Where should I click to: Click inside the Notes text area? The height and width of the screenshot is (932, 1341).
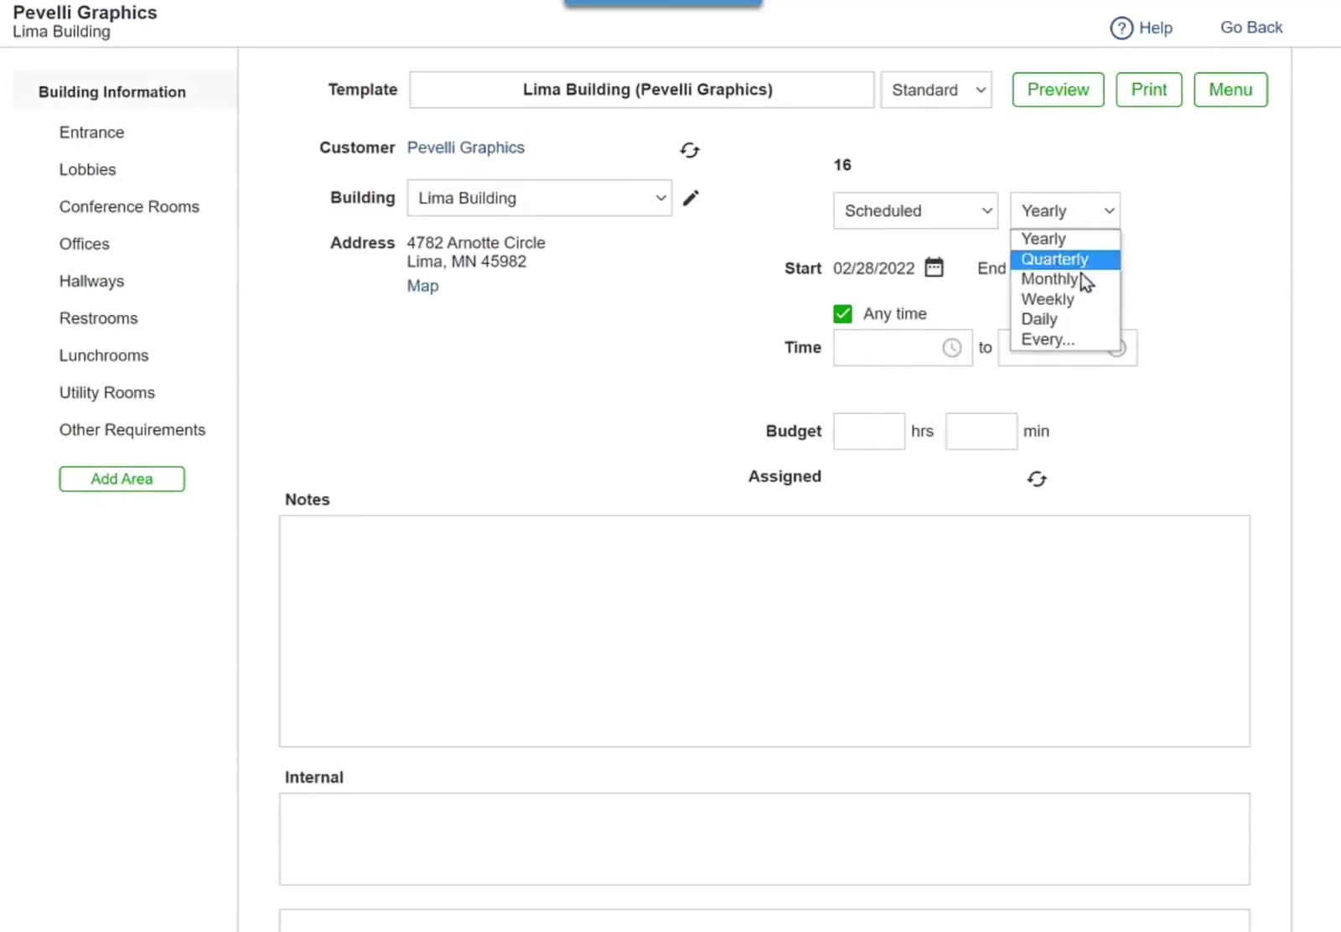[x=764, y=631]
